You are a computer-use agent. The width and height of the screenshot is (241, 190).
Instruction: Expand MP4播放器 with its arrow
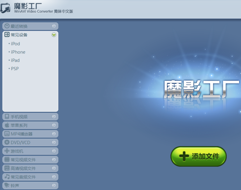(54, 134)
